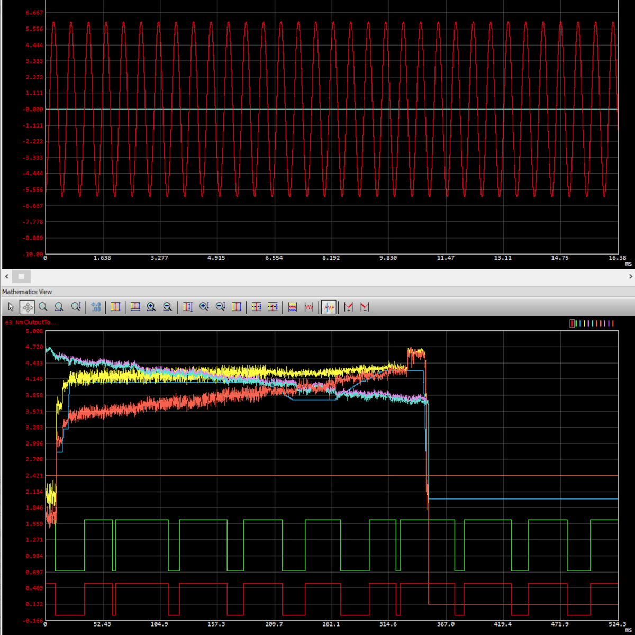Click the M+ add marker icon

point(348,307)
